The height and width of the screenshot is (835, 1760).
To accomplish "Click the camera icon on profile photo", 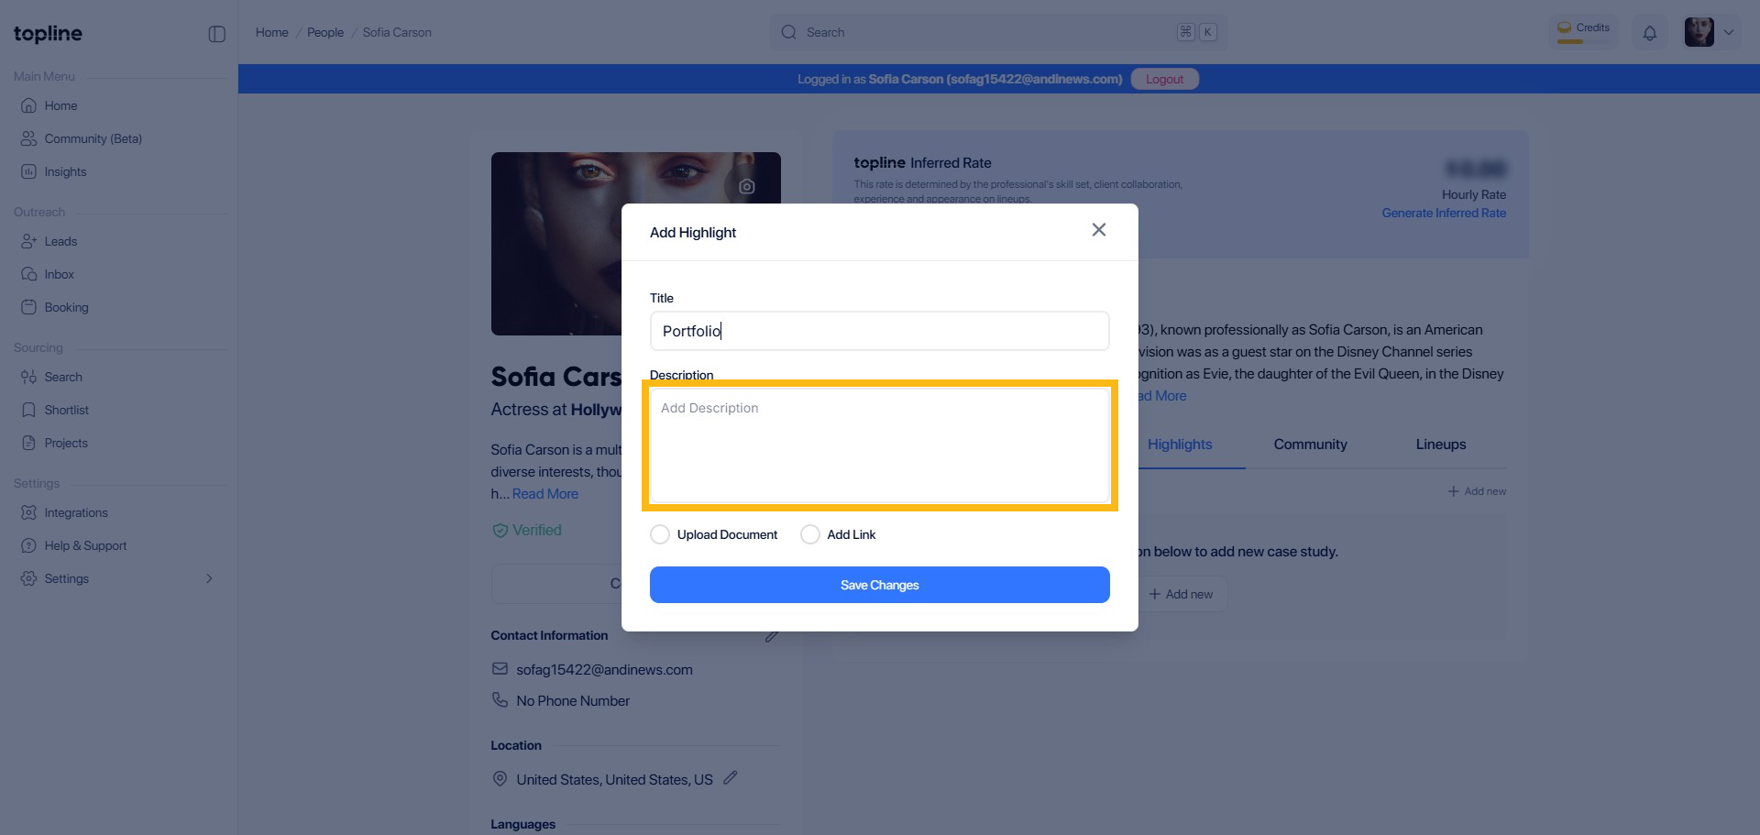I will click(747, 186).
